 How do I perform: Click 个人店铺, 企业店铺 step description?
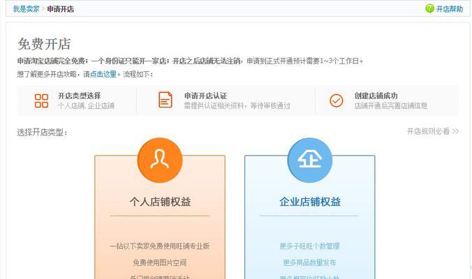[86, 105]
